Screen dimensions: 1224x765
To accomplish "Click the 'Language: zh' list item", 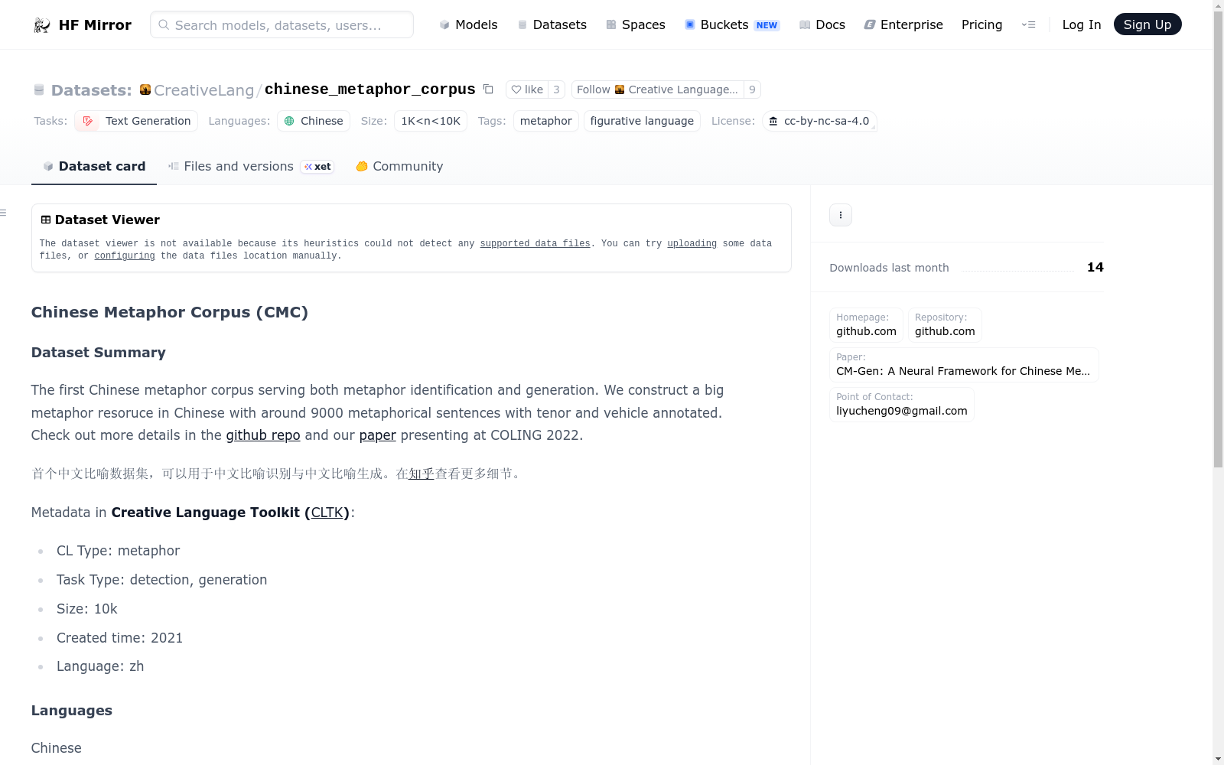I will [100, 666].
